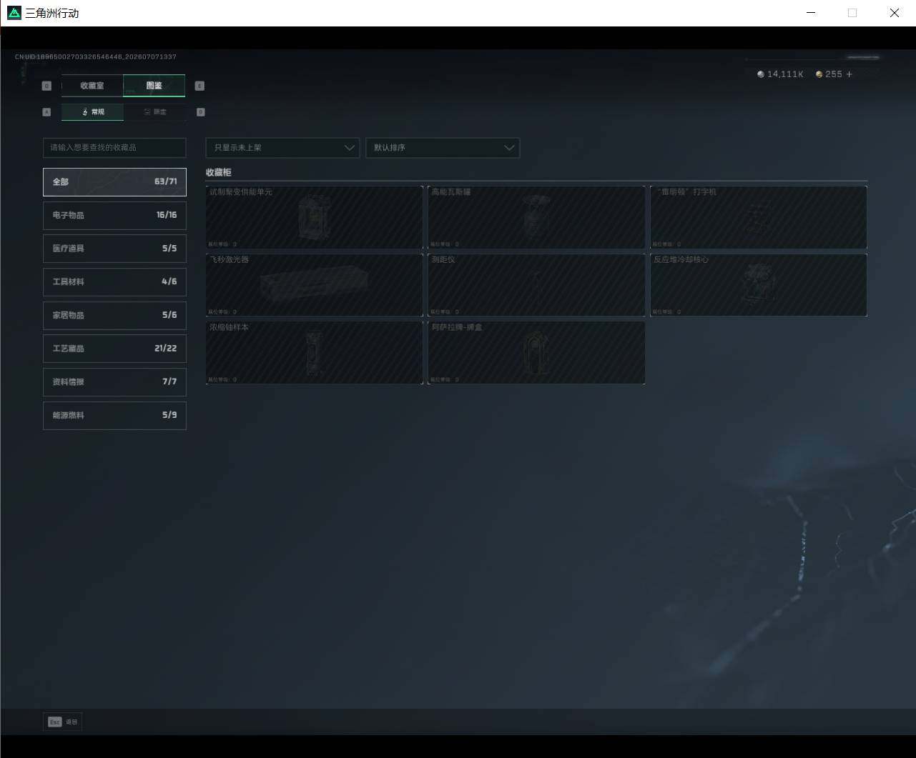This screenshot has height=758, width=916.
Task: Switch to the 限定 sub-tab
Action: [154, 112]
